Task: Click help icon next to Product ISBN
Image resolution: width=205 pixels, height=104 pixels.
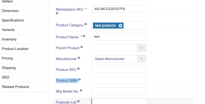Action: [80, 80]
